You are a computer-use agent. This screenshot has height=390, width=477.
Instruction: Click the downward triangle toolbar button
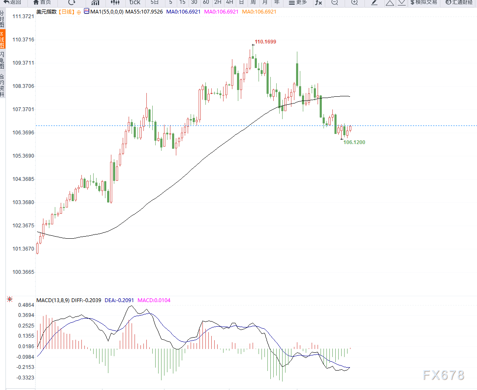[x=402, y=3]
